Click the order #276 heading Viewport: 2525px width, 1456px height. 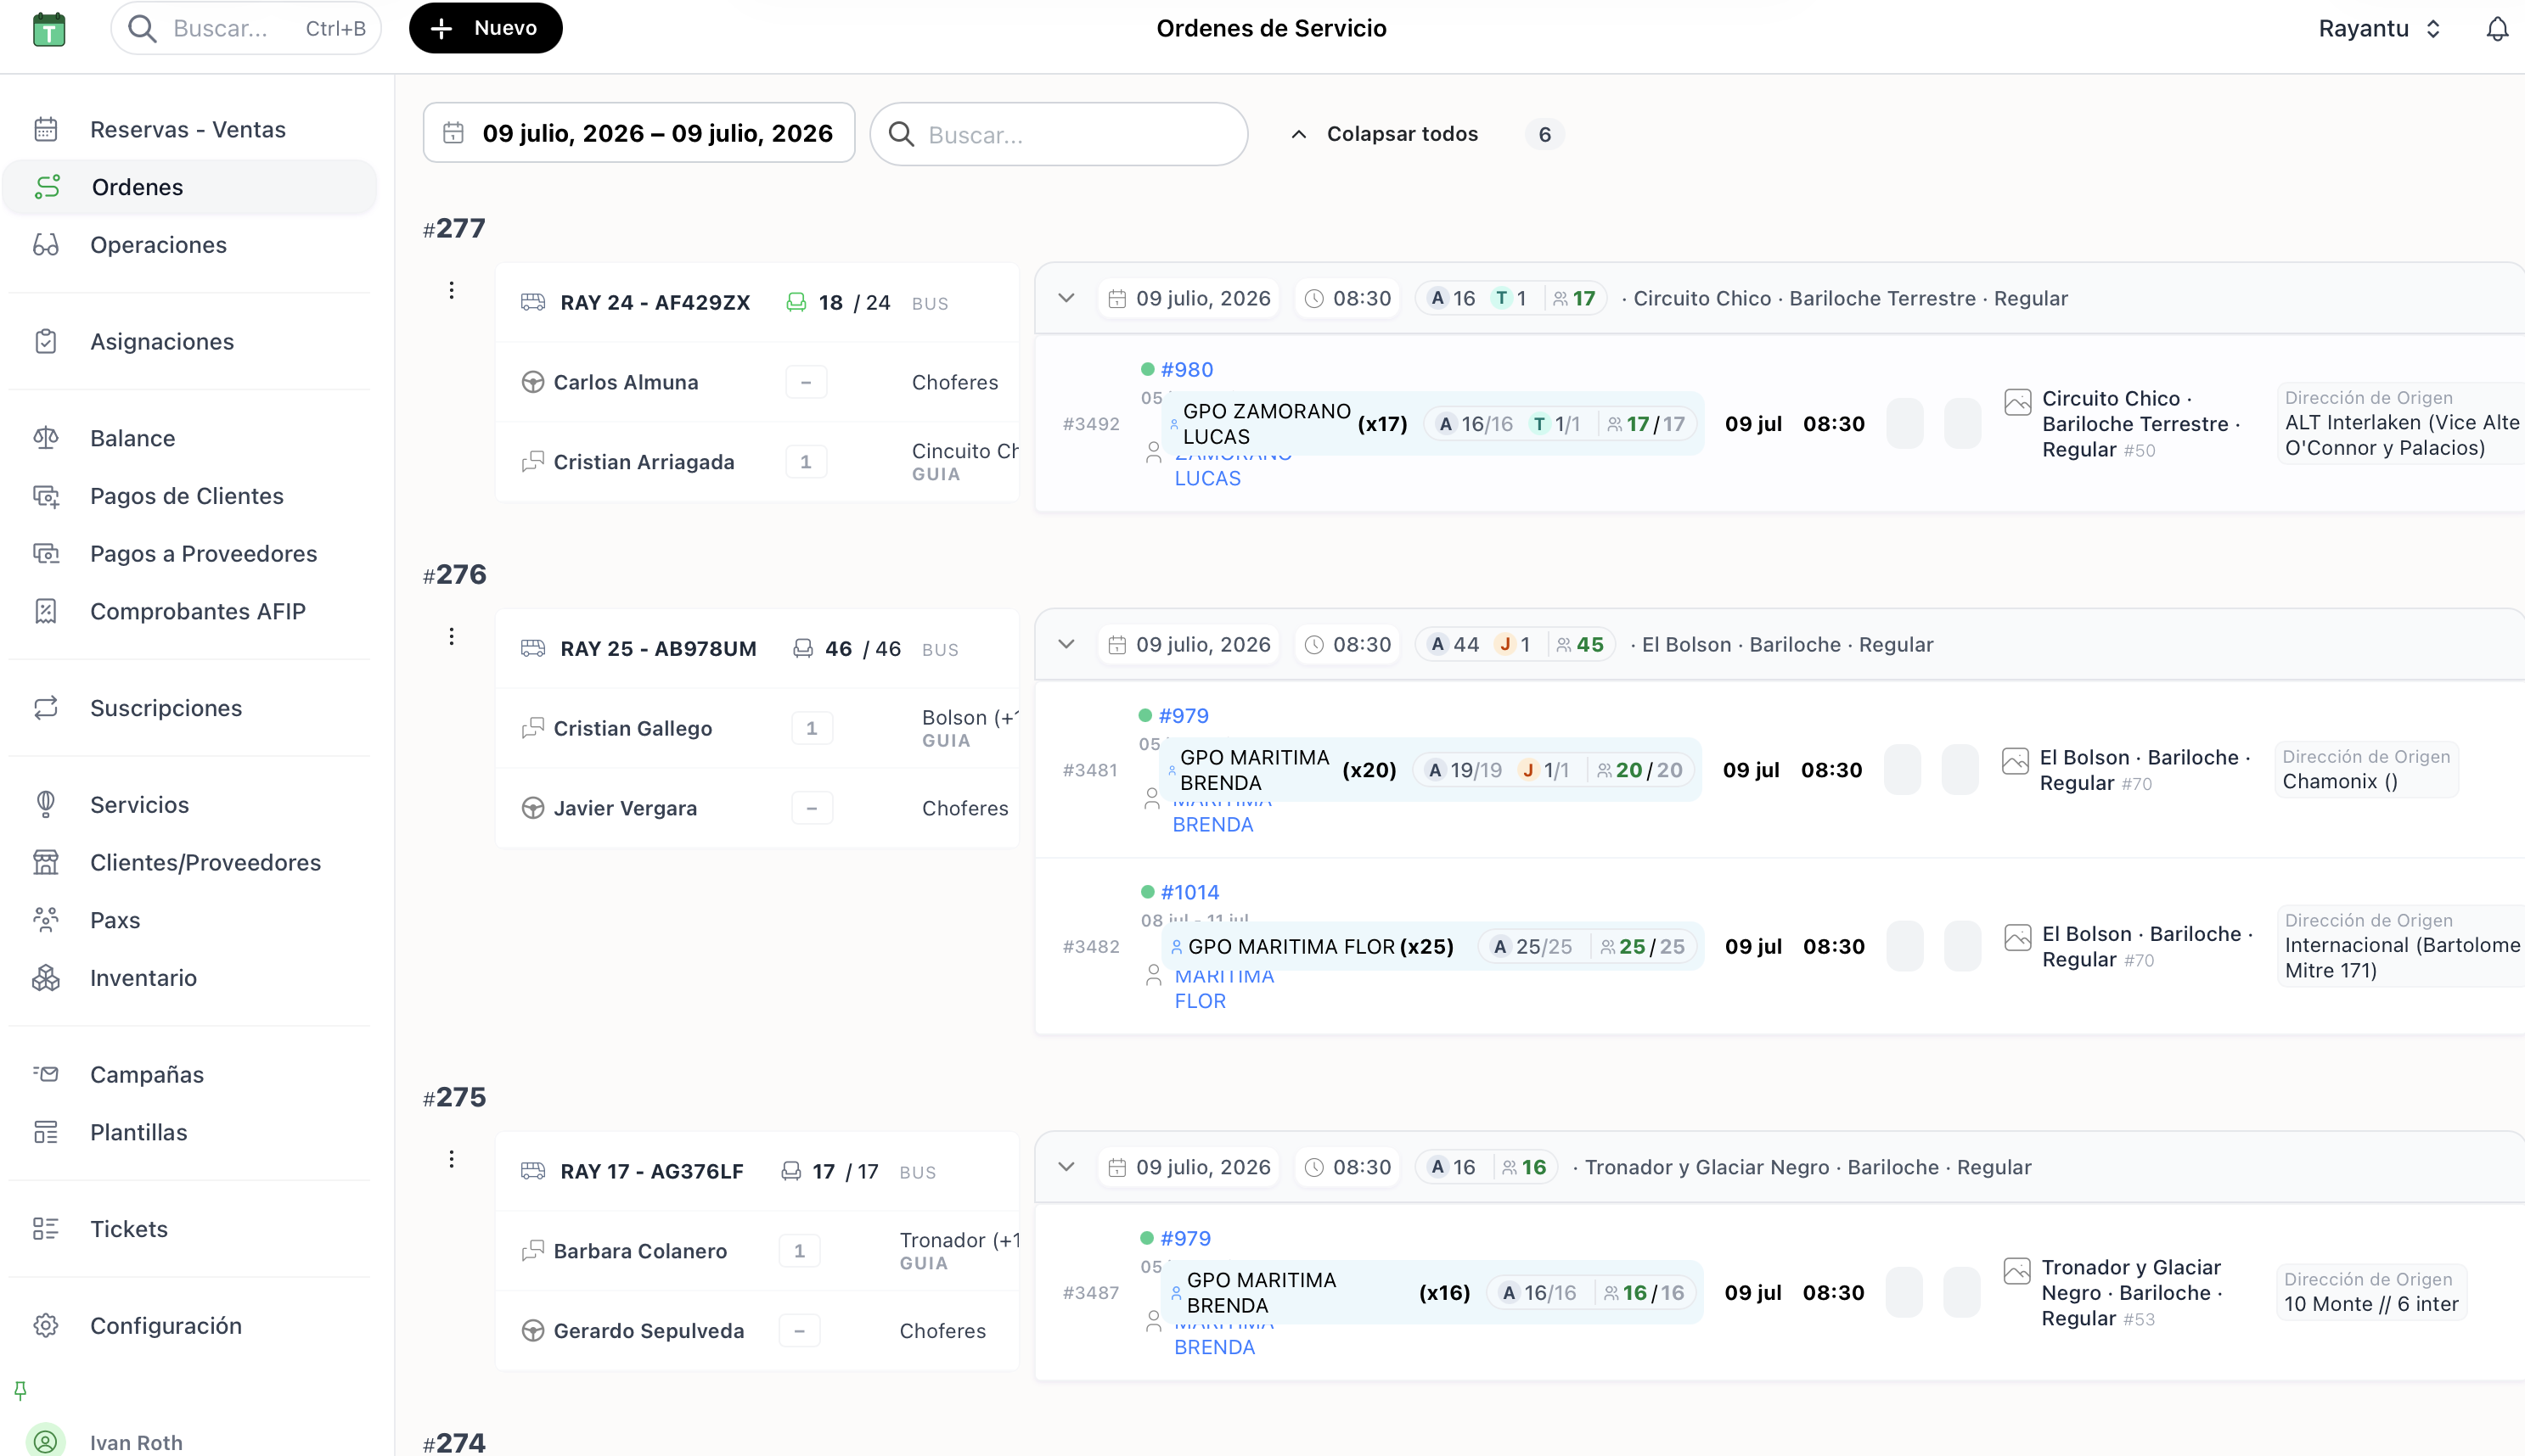coord(455,574)
